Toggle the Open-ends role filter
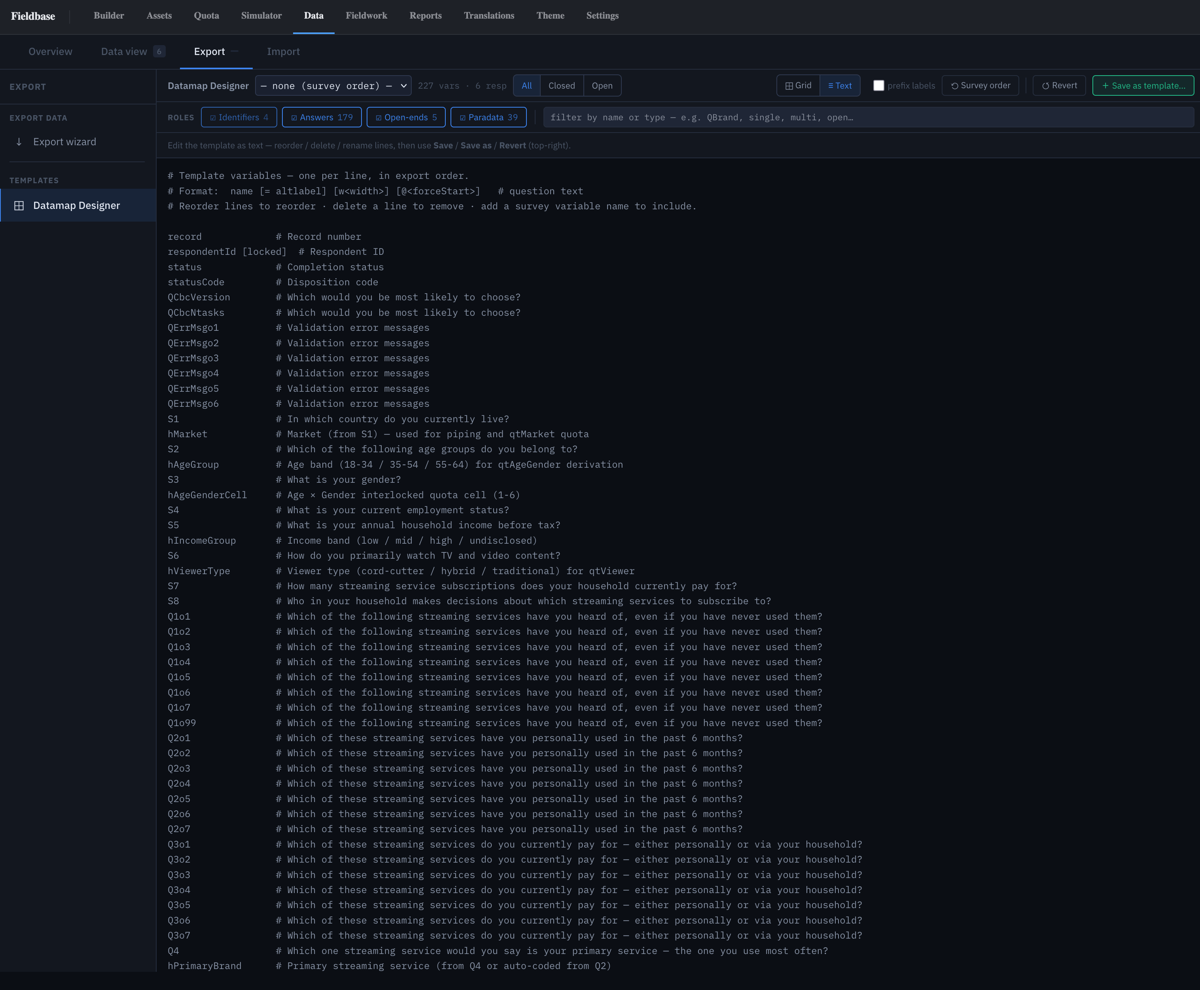The width and height of the screenshot is (1200, 990). coord(406,118)
